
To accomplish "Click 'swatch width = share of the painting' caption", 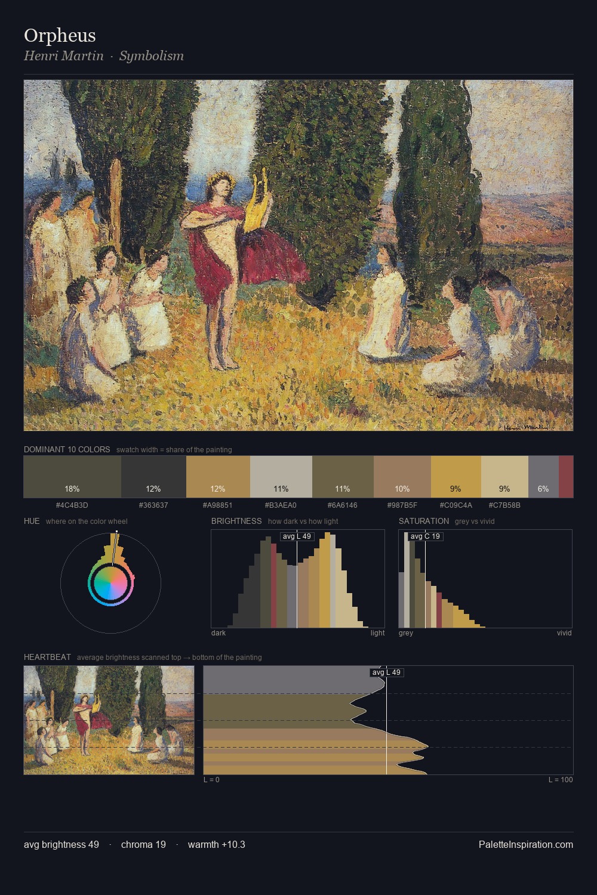I will 174,450.
